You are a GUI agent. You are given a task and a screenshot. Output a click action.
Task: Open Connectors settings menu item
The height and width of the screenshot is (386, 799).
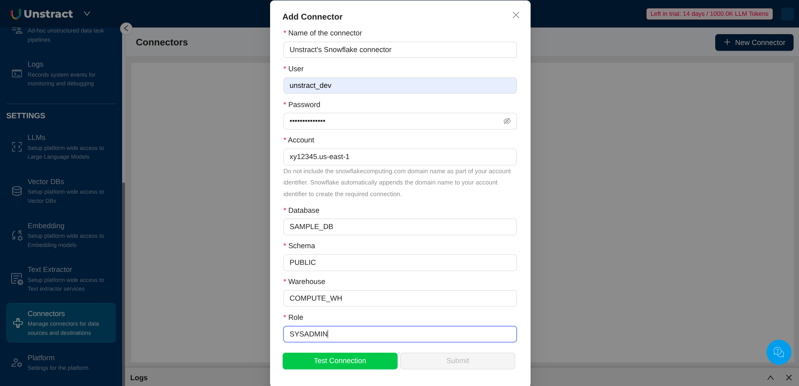pos(61,323)
